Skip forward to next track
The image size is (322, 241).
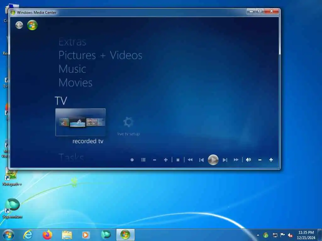[x=225, y=160]
